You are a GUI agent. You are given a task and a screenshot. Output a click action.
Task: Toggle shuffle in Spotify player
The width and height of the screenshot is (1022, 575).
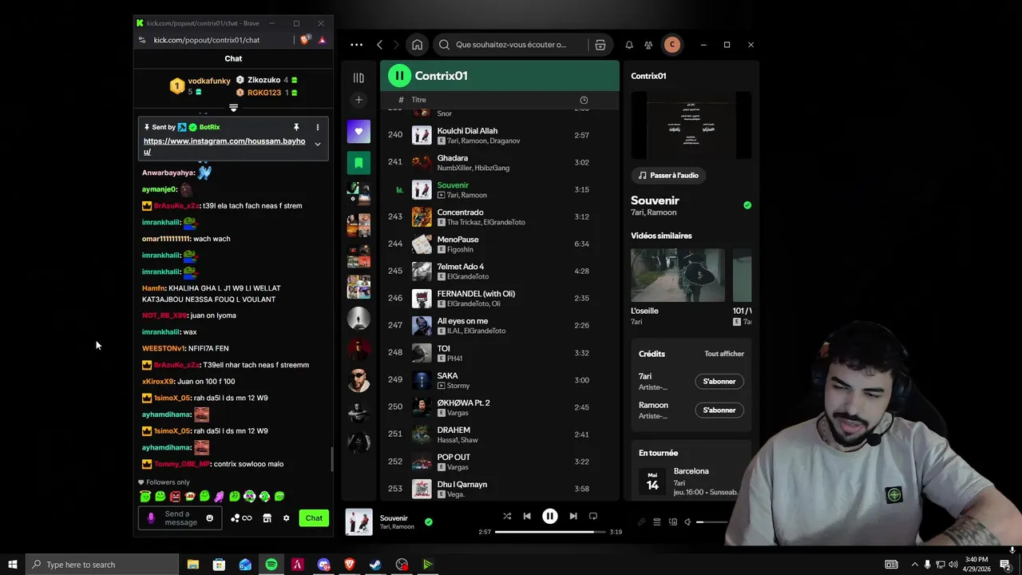[507, 516]
